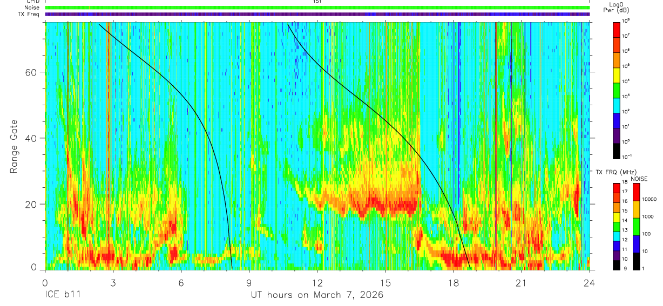Click the x-axis tick label 6
Image resolution: width=663 pixels, height=306 pixels.
coord(181,282)
